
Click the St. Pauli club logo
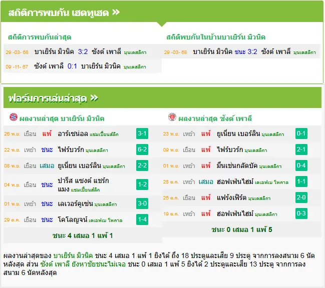pos(172,117)
